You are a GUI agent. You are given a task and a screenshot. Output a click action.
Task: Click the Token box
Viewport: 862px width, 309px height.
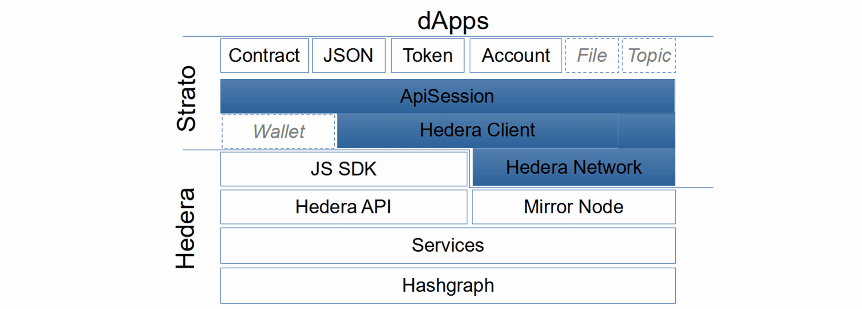427,56
